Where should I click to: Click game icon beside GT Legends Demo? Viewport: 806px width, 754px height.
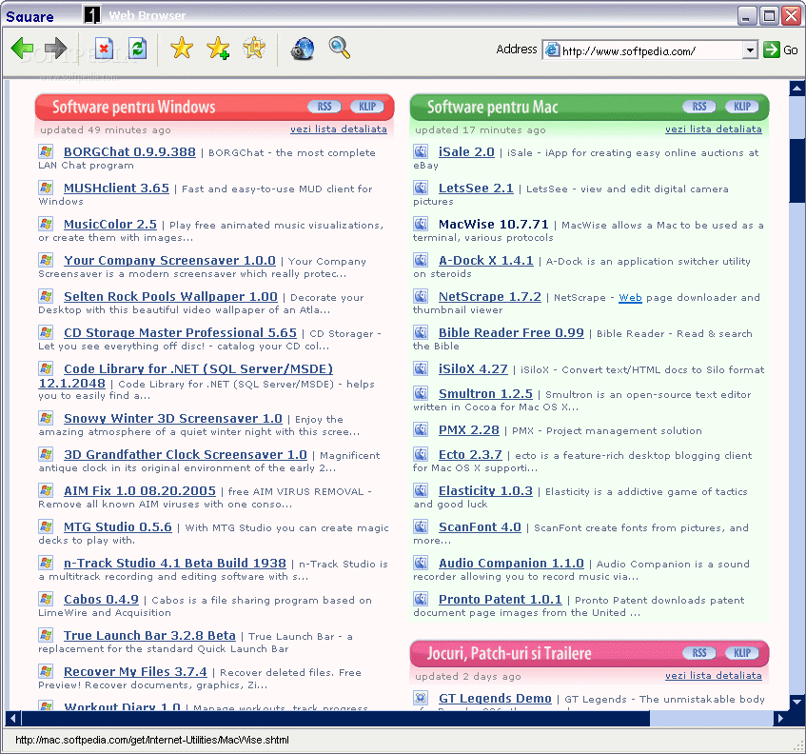point(421,698)
